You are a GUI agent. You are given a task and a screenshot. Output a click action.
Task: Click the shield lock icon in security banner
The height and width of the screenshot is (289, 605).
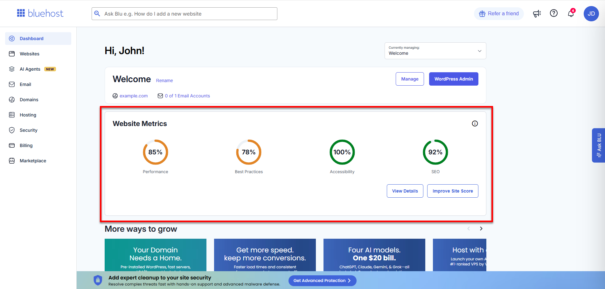coord(98,280)
